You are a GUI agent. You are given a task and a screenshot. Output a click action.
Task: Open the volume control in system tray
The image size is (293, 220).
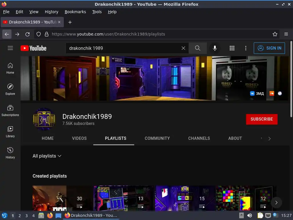[x=250, y=215]
